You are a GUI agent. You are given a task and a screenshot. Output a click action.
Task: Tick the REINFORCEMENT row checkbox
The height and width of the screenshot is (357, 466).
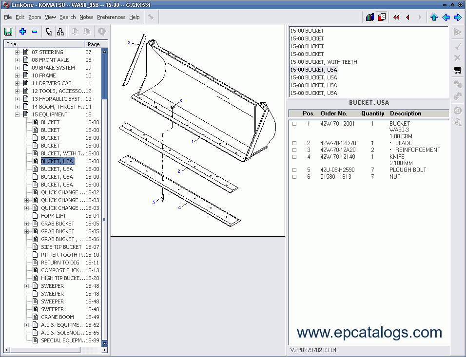294,150
